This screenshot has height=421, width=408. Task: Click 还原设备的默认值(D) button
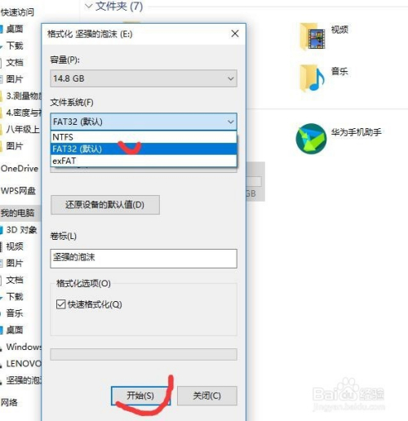(x=105, y=205)
